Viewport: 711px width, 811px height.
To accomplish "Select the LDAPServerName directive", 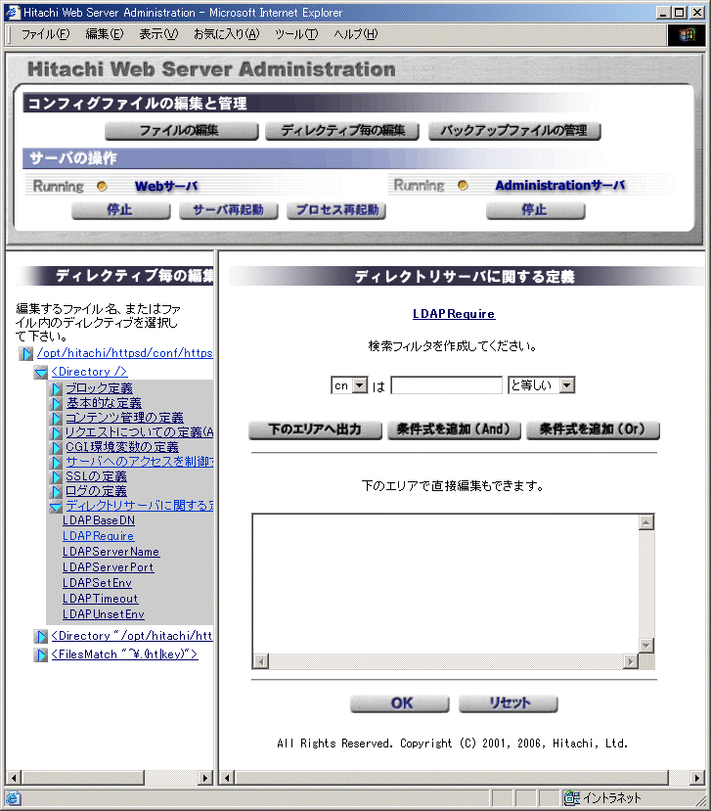I will [x=111, y=552].
